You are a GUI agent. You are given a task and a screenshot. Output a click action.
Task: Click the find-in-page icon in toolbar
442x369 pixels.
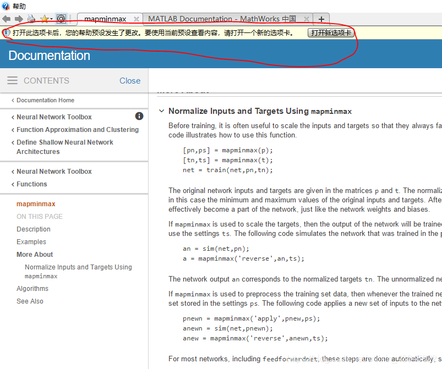tap(61, 19)
